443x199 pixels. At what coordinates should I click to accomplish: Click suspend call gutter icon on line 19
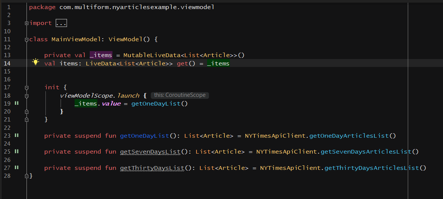tap(16, 103)
